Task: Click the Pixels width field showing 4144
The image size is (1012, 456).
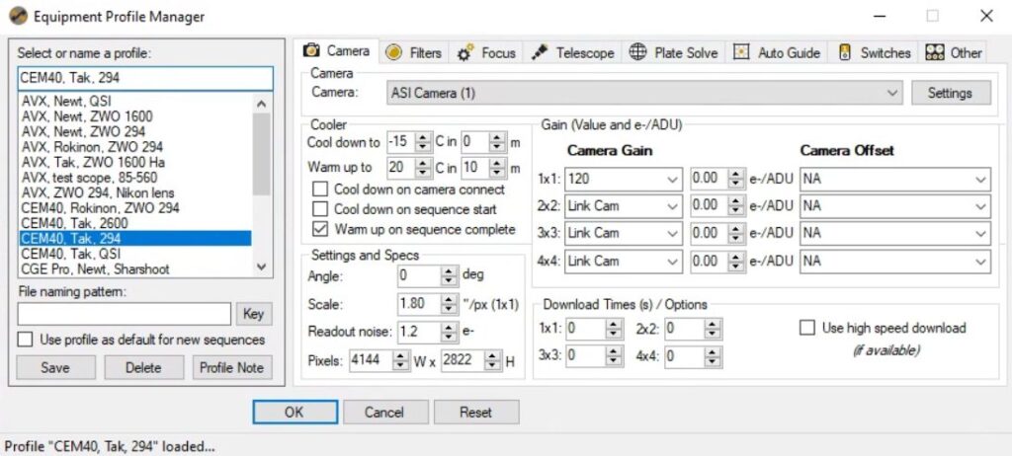Action: point(372,362)
